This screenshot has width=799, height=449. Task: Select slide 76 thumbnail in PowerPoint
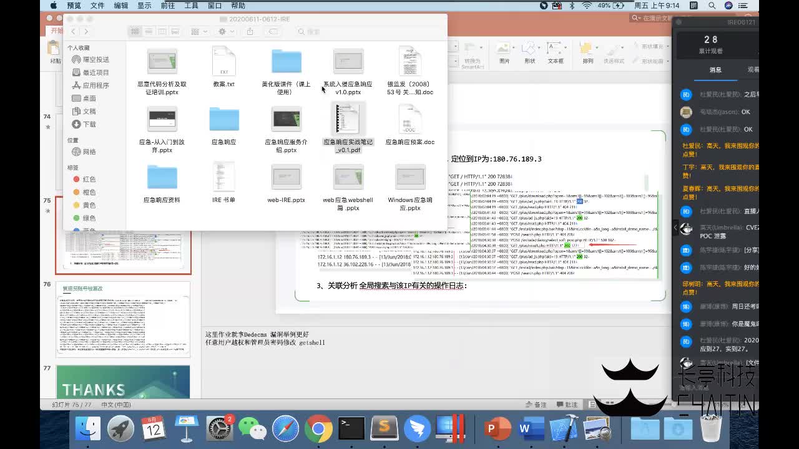point(123,318)
